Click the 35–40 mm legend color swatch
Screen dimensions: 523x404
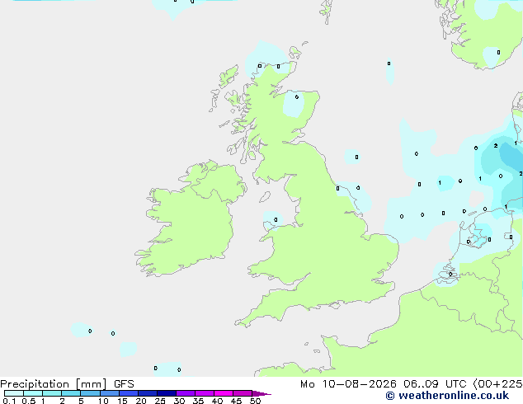coord(205,393)
